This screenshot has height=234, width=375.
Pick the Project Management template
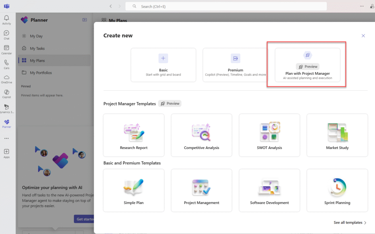pyautogui.click(x=202, y=190)
